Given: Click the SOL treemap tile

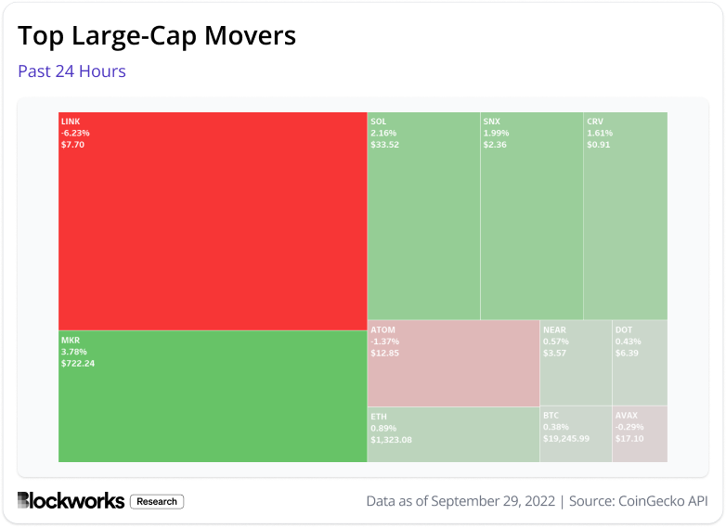Looking at the screenshot, I should pos(423,216).
